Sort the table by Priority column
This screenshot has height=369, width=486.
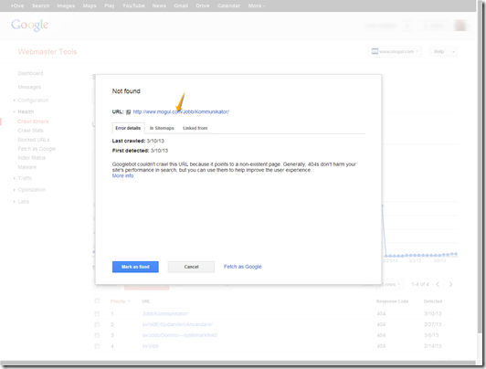coord(121,301)
